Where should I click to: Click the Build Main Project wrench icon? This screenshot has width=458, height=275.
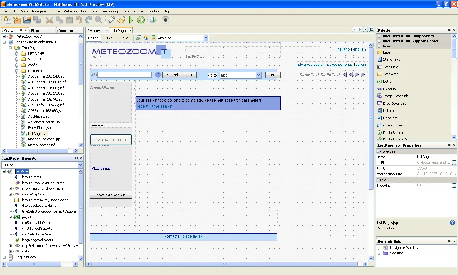(111, 20)
